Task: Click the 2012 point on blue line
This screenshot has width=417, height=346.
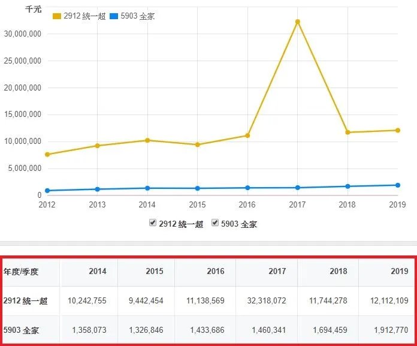Action: [x=47, y=191]
